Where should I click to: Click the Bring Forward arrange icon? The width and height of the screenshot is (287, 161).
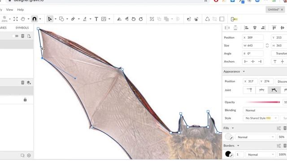click(189, 19)
